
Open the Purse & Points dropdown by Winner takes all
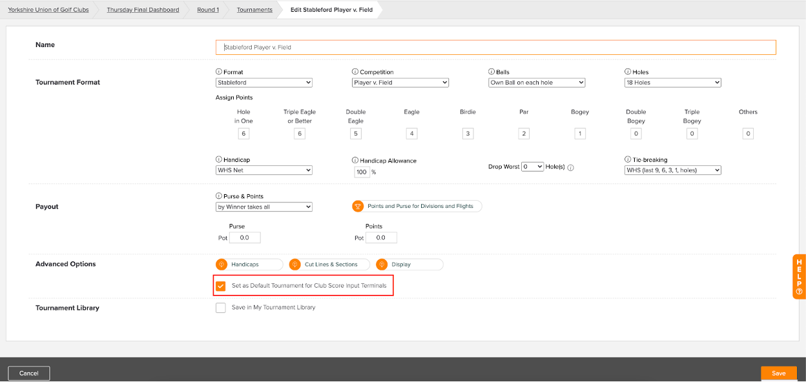coord(264,207)
